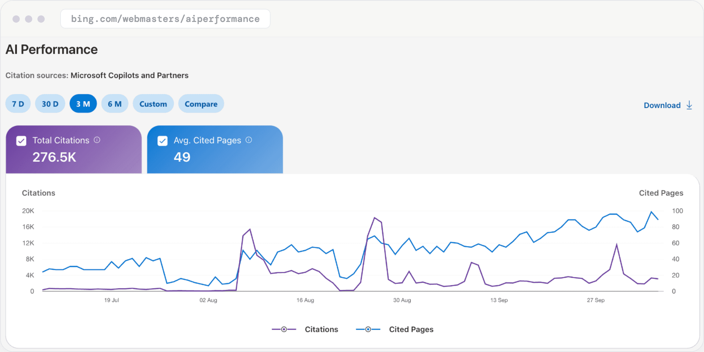The image size is (704, 352).
Task: Click the Compare button
Action: point(201,104)
